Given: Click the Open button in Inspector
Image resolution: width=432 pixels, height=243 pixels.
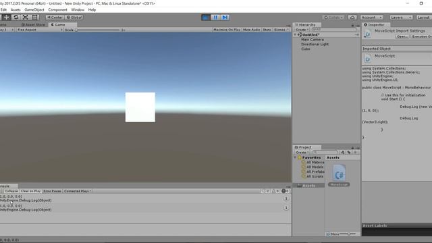Looking at the screenshot, I should coord(402,36).
